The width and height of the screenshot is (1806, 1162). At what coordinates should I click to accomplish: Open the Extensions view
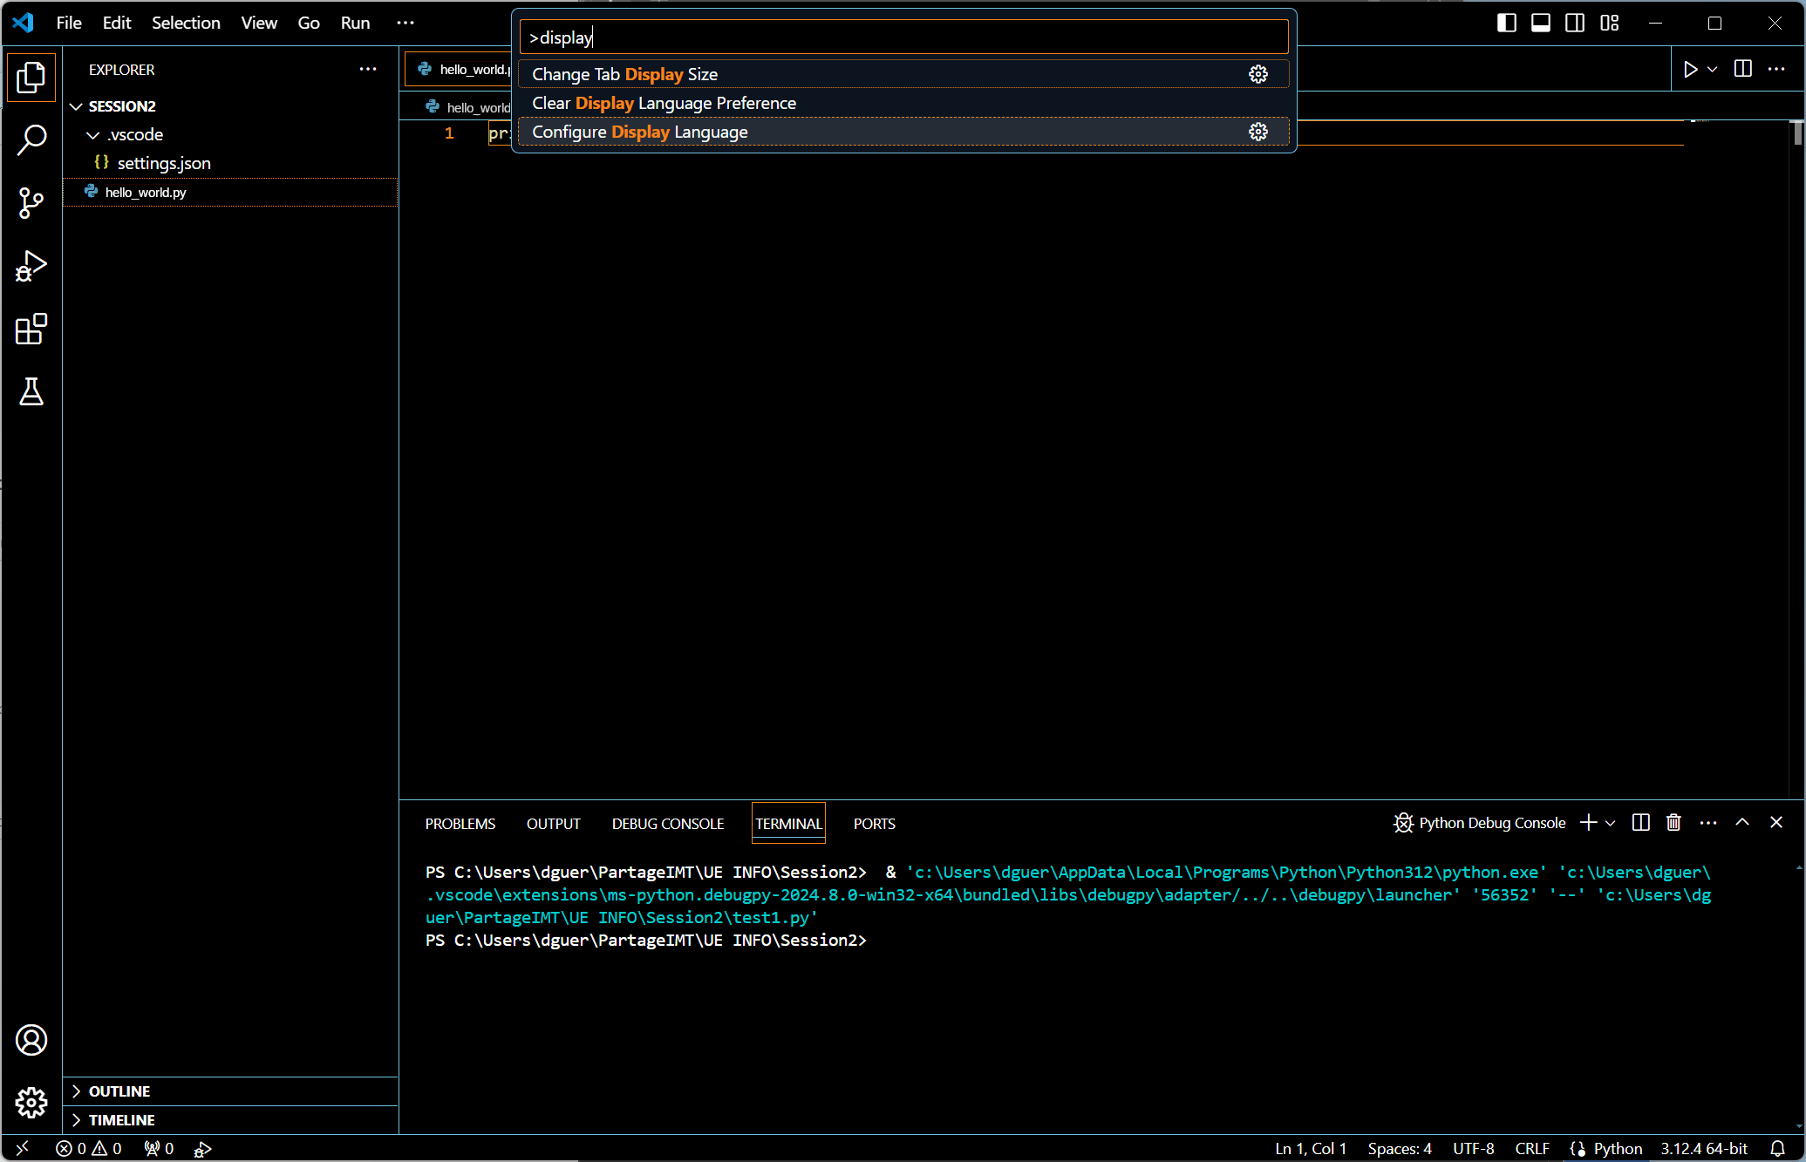click(31, 330)
